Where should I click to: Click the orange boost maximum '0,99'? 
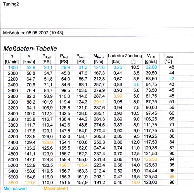(118, 96)
